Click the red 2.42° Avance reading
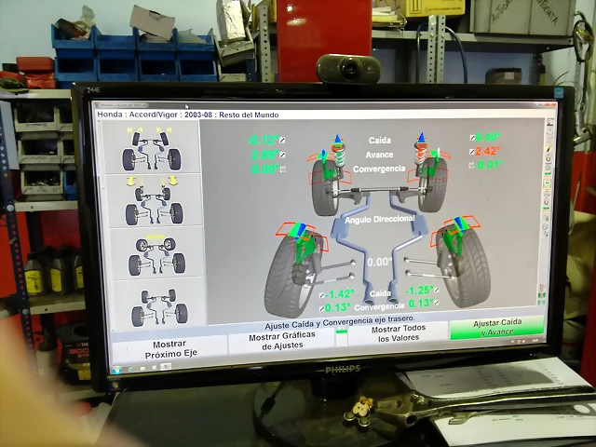The width and height of the screenshot is (596, 447). pos(487,151)
